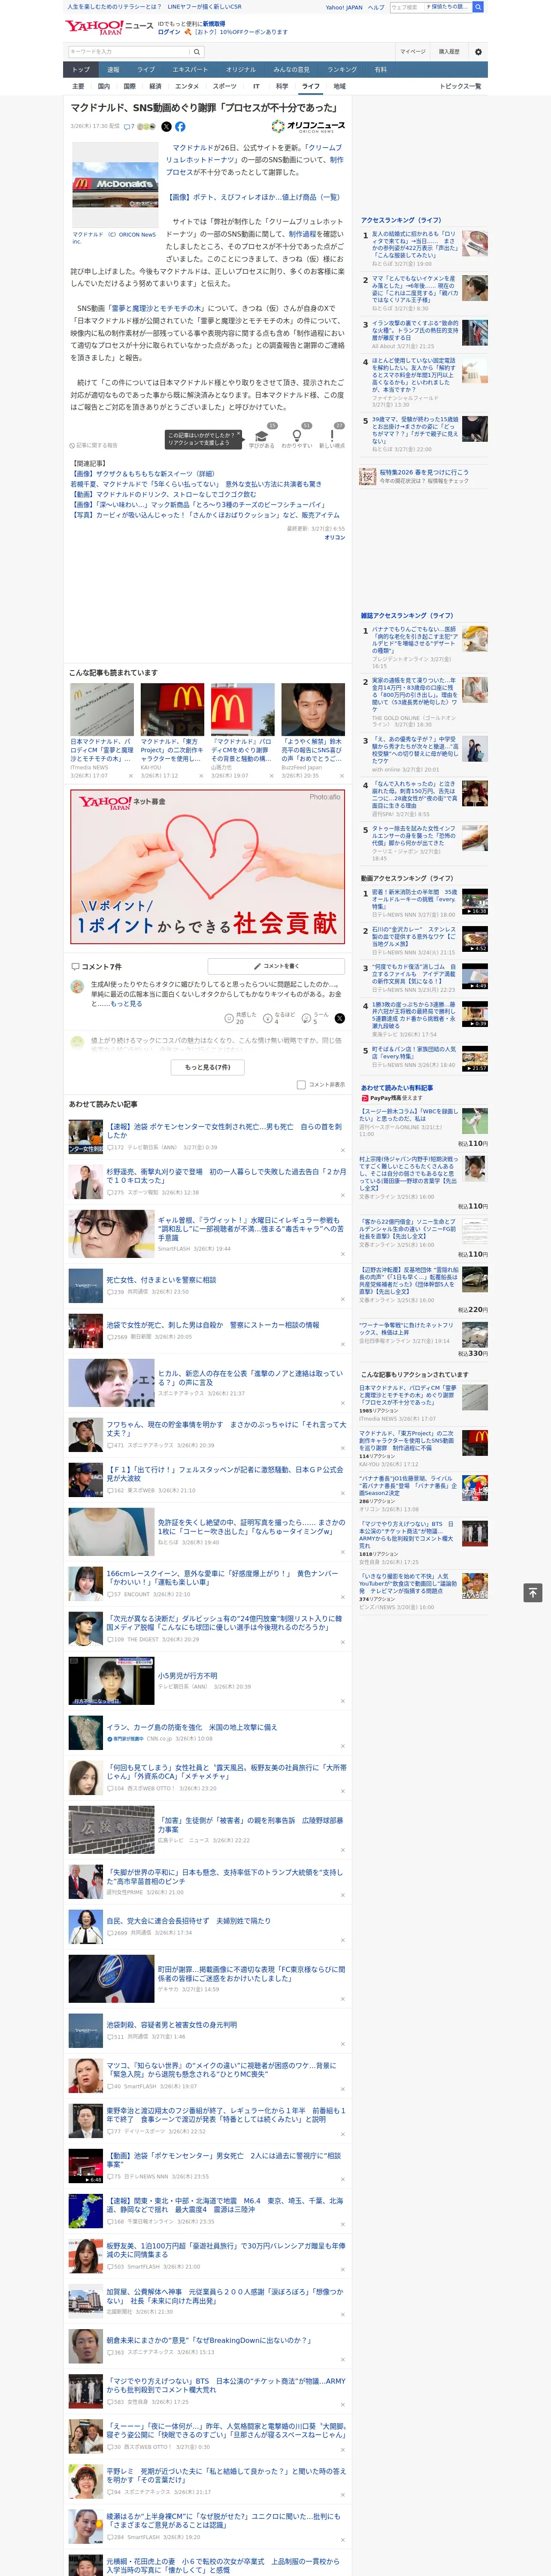
Task: Share the first comment on X
Action: [340, 1018]
